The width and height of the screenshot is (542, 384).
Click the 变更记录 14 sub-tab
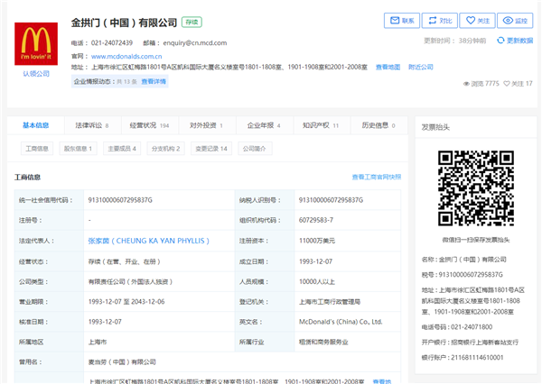[x=211, y=149]
